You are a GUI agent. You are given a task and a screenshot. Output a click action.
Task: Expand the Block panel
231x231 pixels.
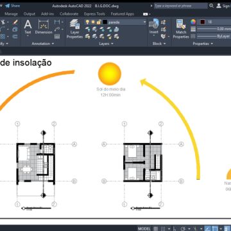point(159,44)
